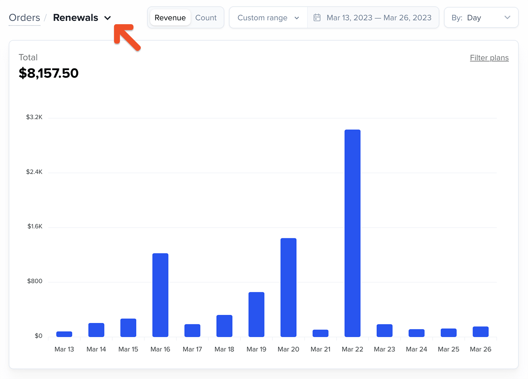Screen dimensions: 528x379
Task: Click the calendar icon in date field
Action: coord(317,18)
